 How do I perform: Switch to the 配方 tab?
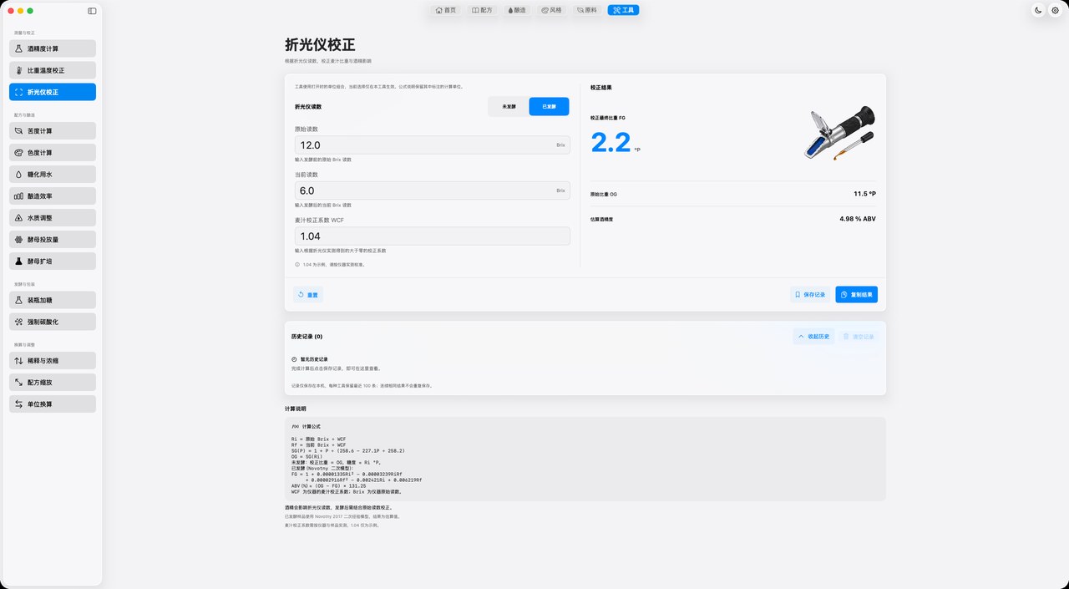tap(482, 10)
